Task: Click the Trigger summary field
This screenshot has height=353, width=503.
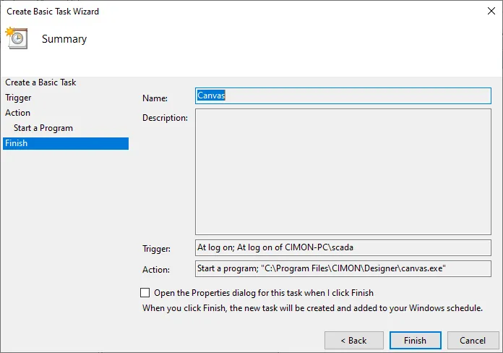Action: pyautogui.click(x=343, y=247)
